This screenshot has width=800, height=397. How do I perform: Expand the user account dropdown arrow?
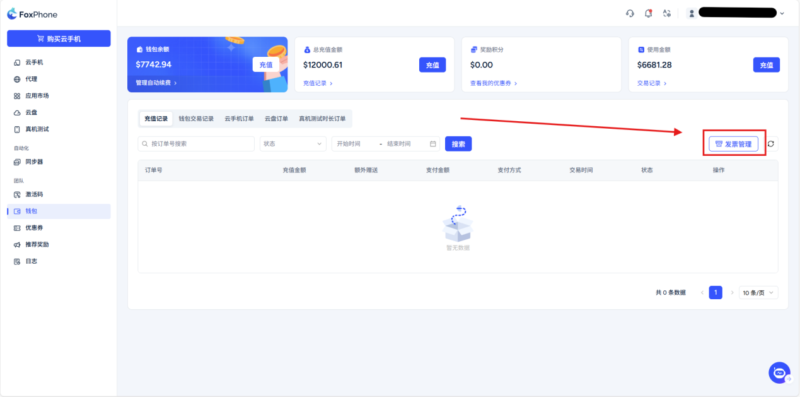pyautogui.click(x=782, y=13)
